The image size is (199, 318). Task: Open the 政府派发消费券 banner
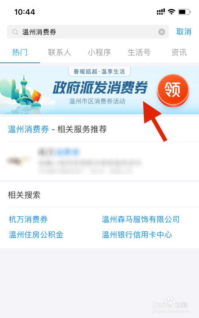click(x=99, y=90)
